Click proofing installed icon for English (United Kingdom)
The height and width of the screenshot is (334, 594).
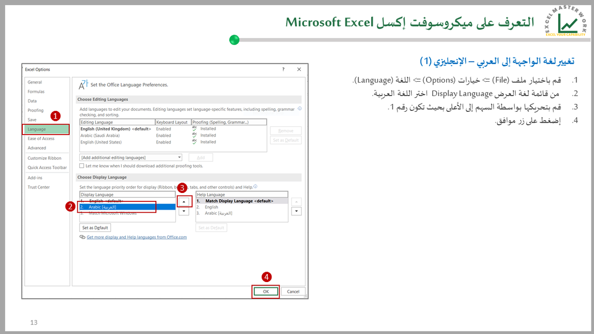[x=195, y=128]
